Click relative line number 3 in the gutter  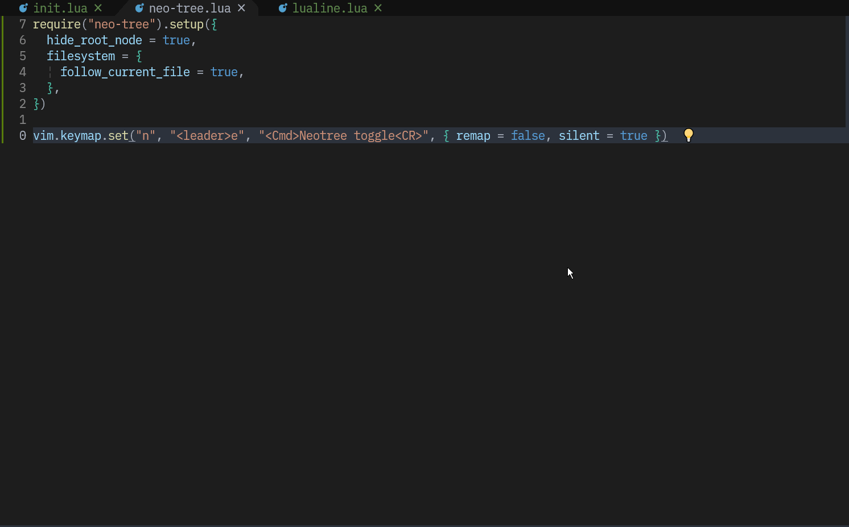[23, 88]
